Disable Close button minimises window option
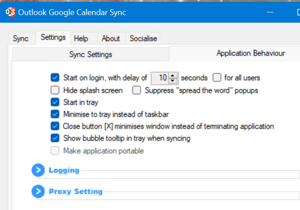300x210 pixels. tap(55, 126)
